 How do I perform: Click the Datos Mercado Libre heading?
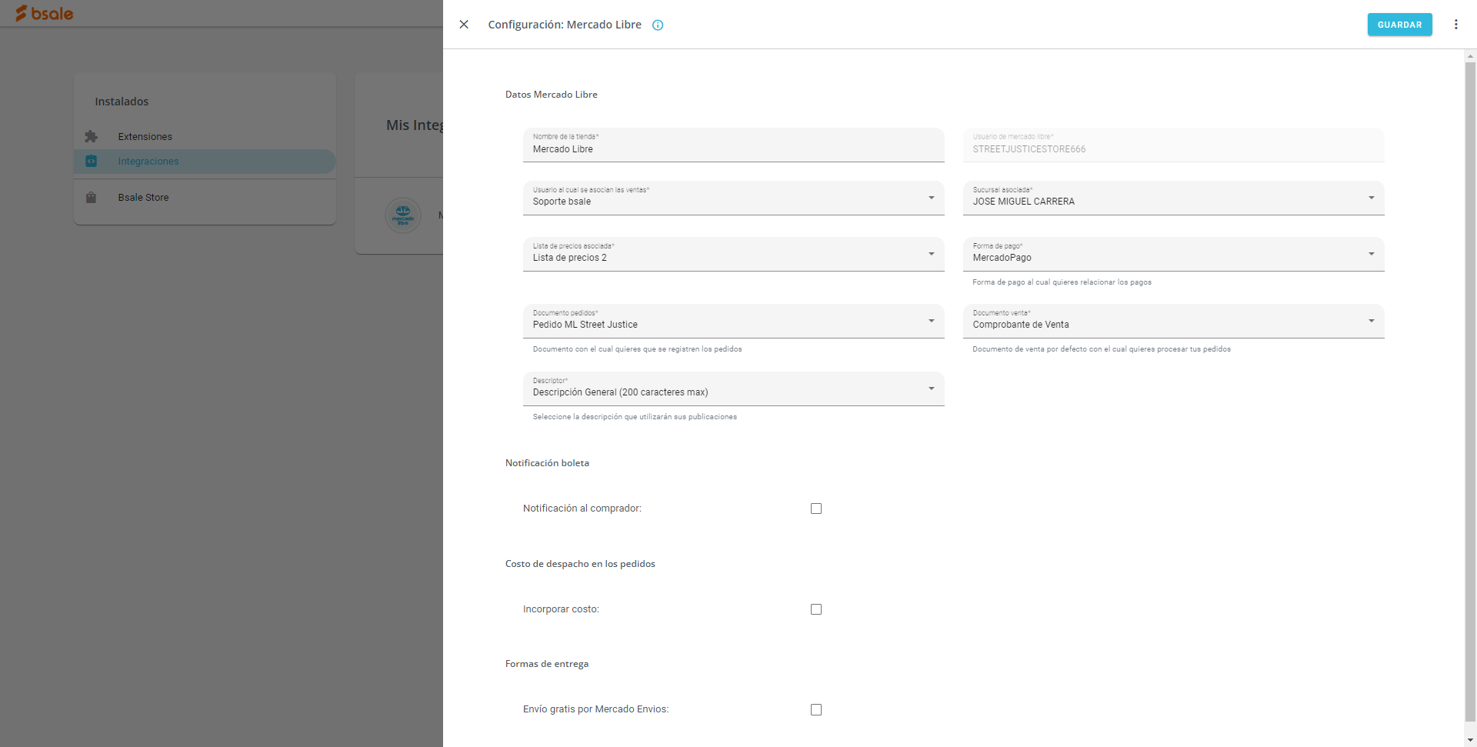pos(551,95)
